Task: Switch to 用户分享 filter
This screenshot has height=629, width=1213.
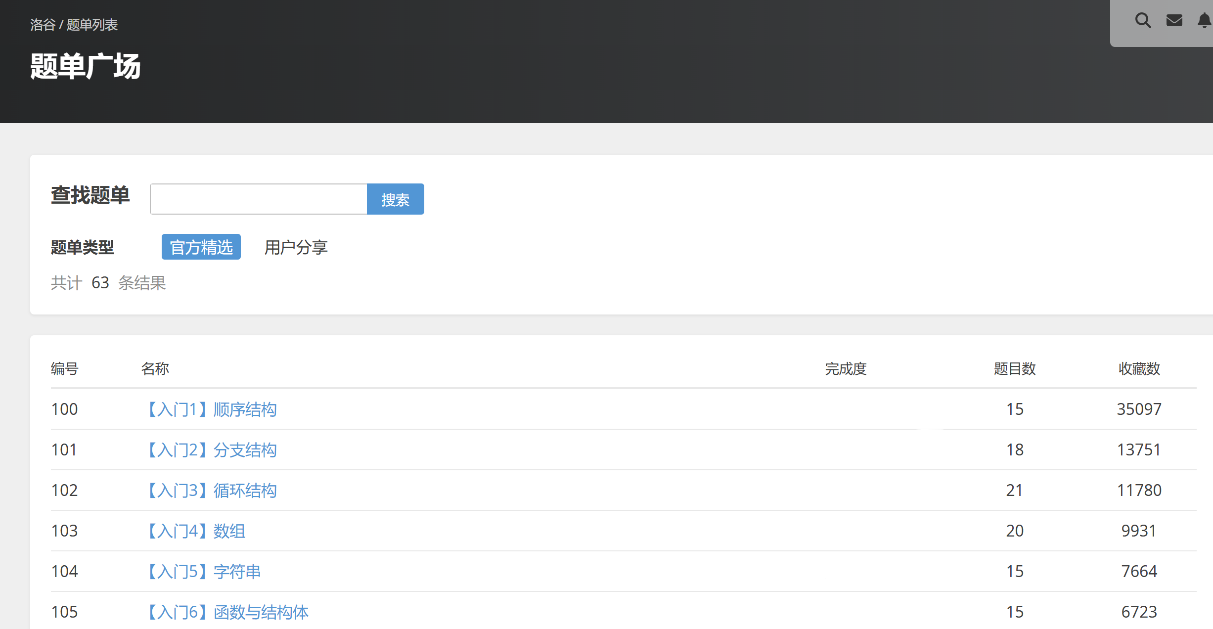Action: (x=296, y=247)
